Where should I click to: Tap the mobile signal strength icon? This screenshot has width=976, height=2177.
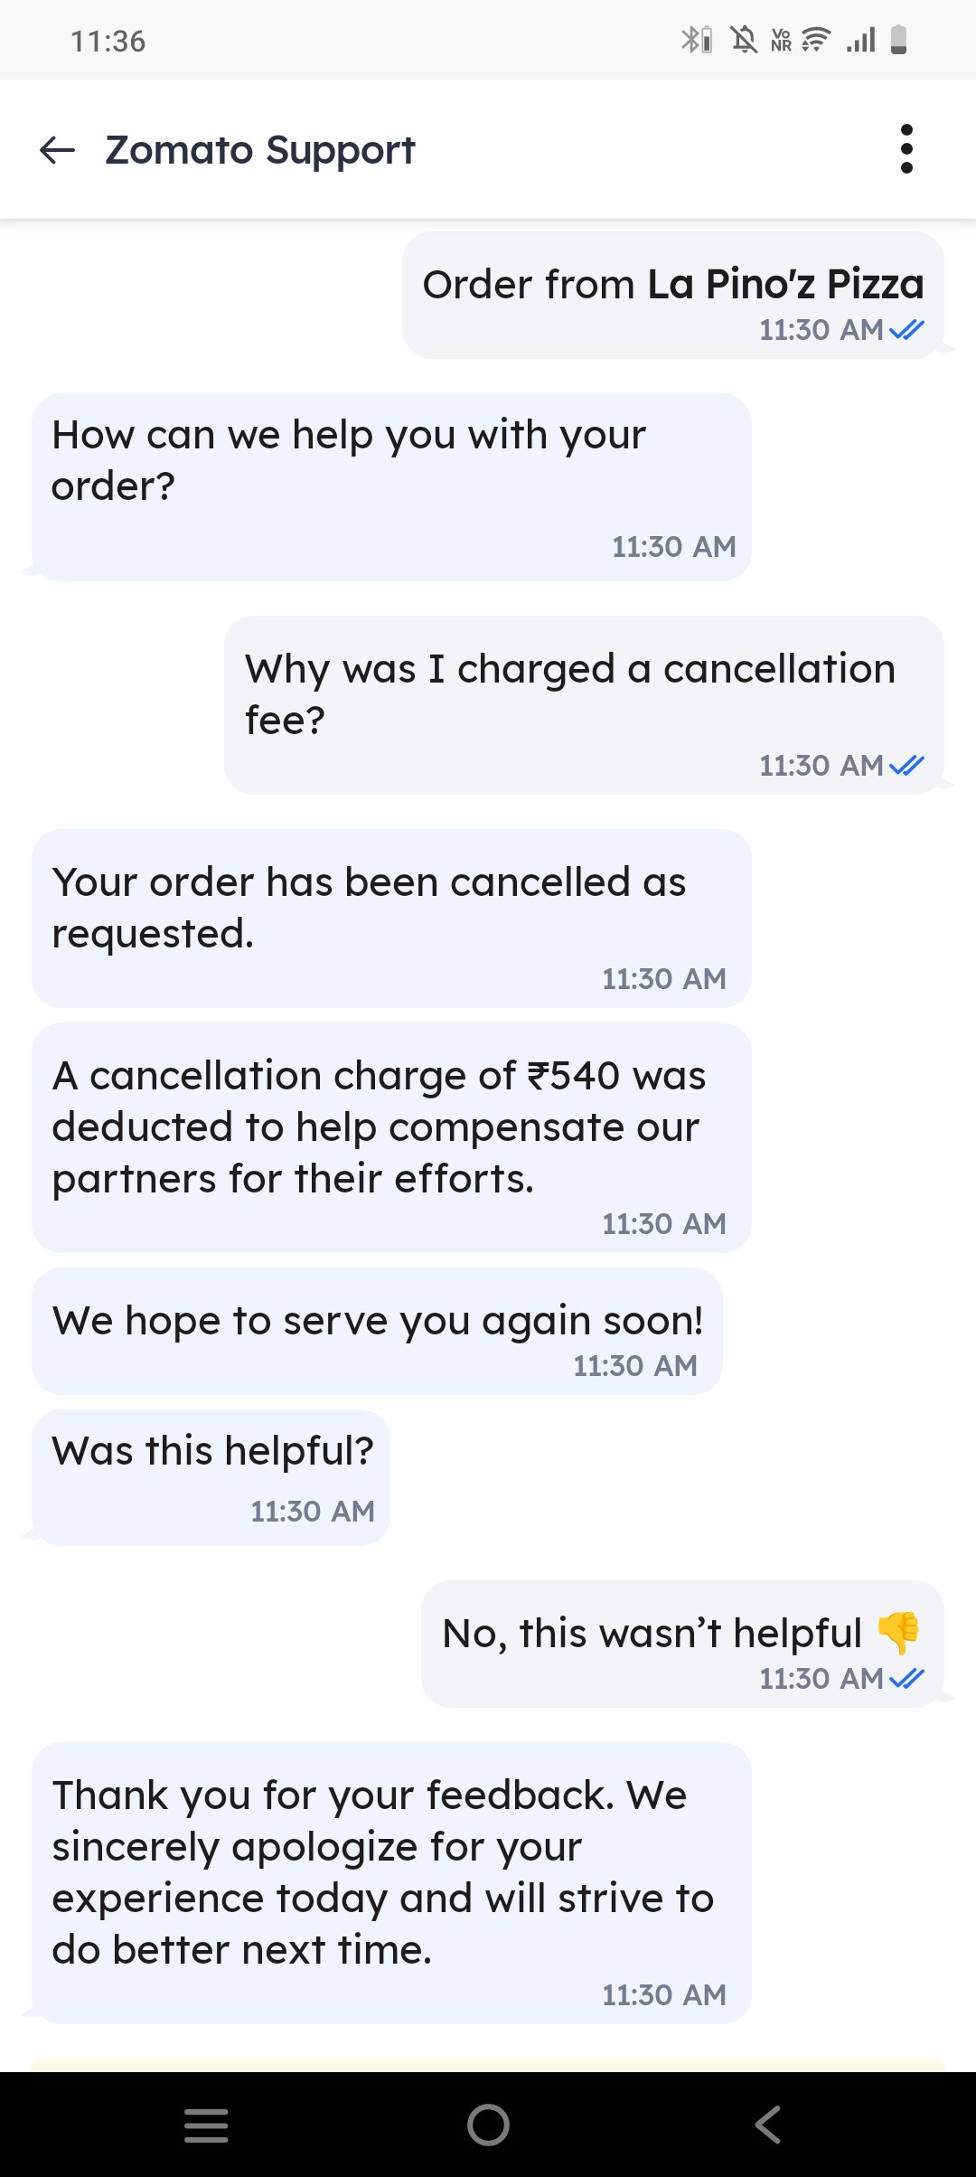tap(861, 40)
